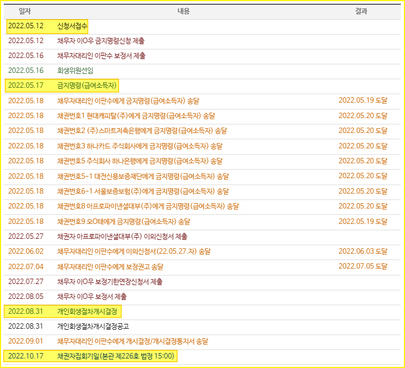Click 2022.05.20 도달 in 서울보증보험(주) row
The image size is (405, 368).
click(x=363, y=191)
